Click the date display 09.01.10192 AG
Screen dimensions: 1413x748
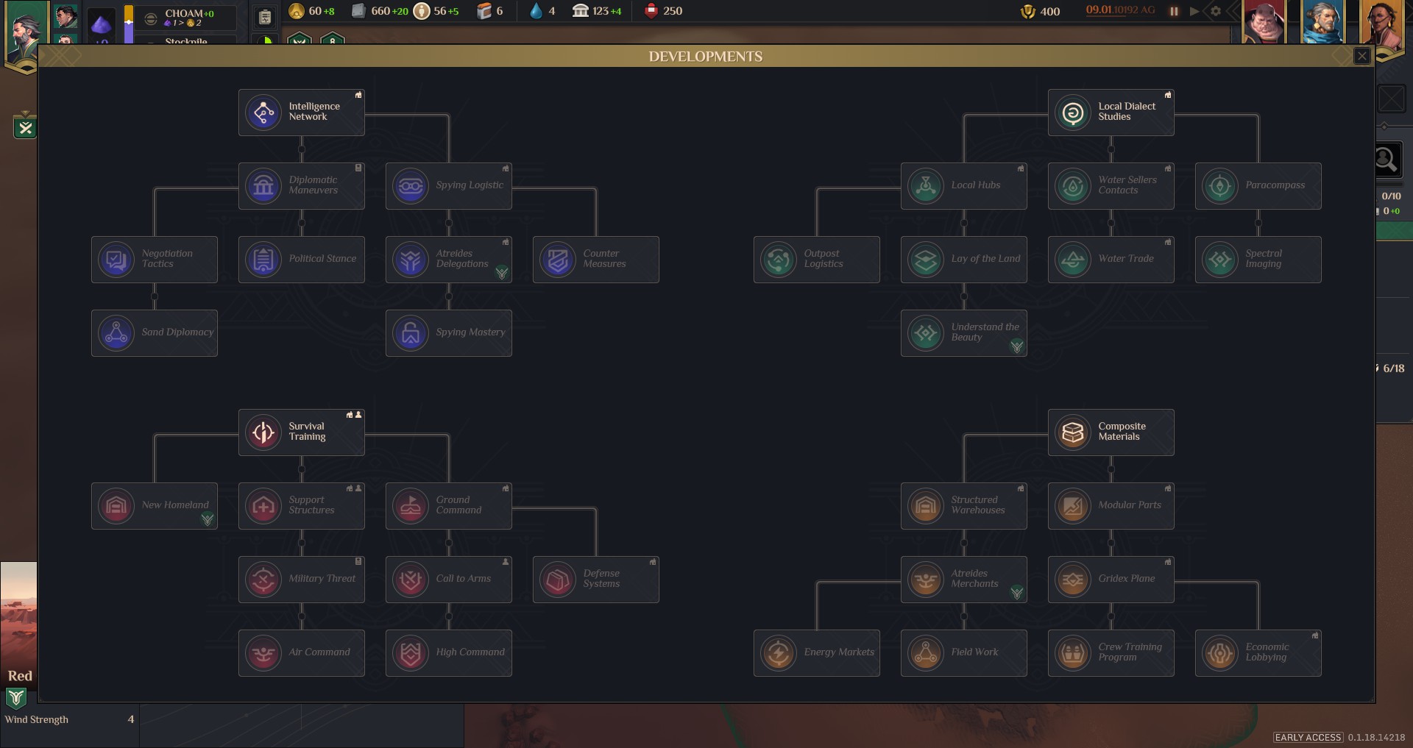[1120, 10]
